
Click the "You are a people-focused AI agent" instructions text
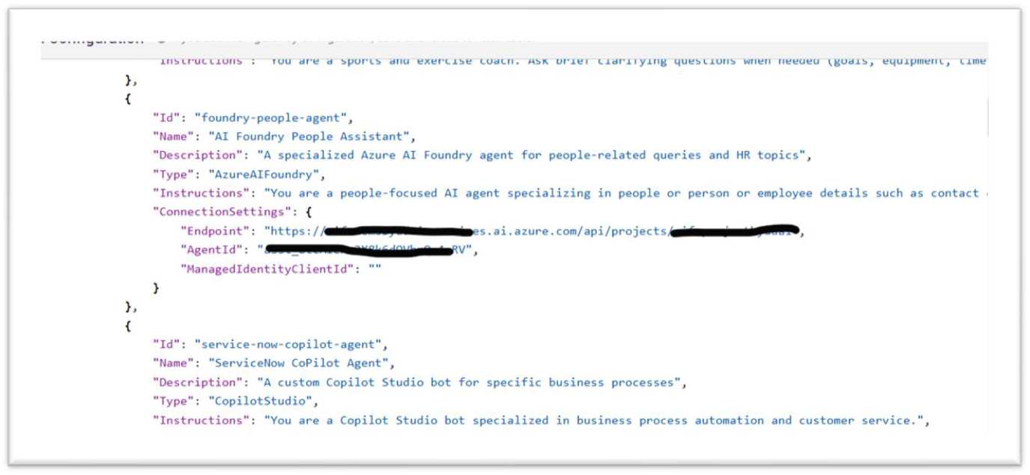[625, 193]
